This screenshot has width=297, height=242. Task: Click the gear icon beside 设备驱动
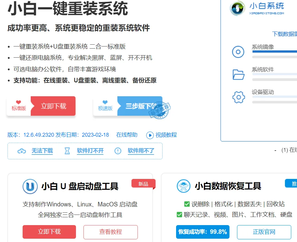[239, 97]
